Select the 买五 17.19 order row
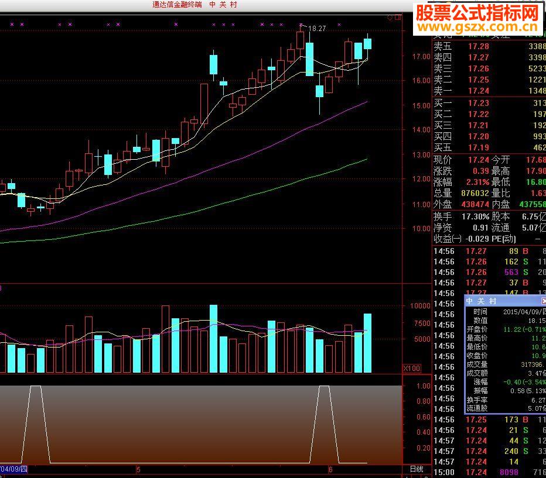The height and width of the screenshot is (478, 546). tap(489, 147)
